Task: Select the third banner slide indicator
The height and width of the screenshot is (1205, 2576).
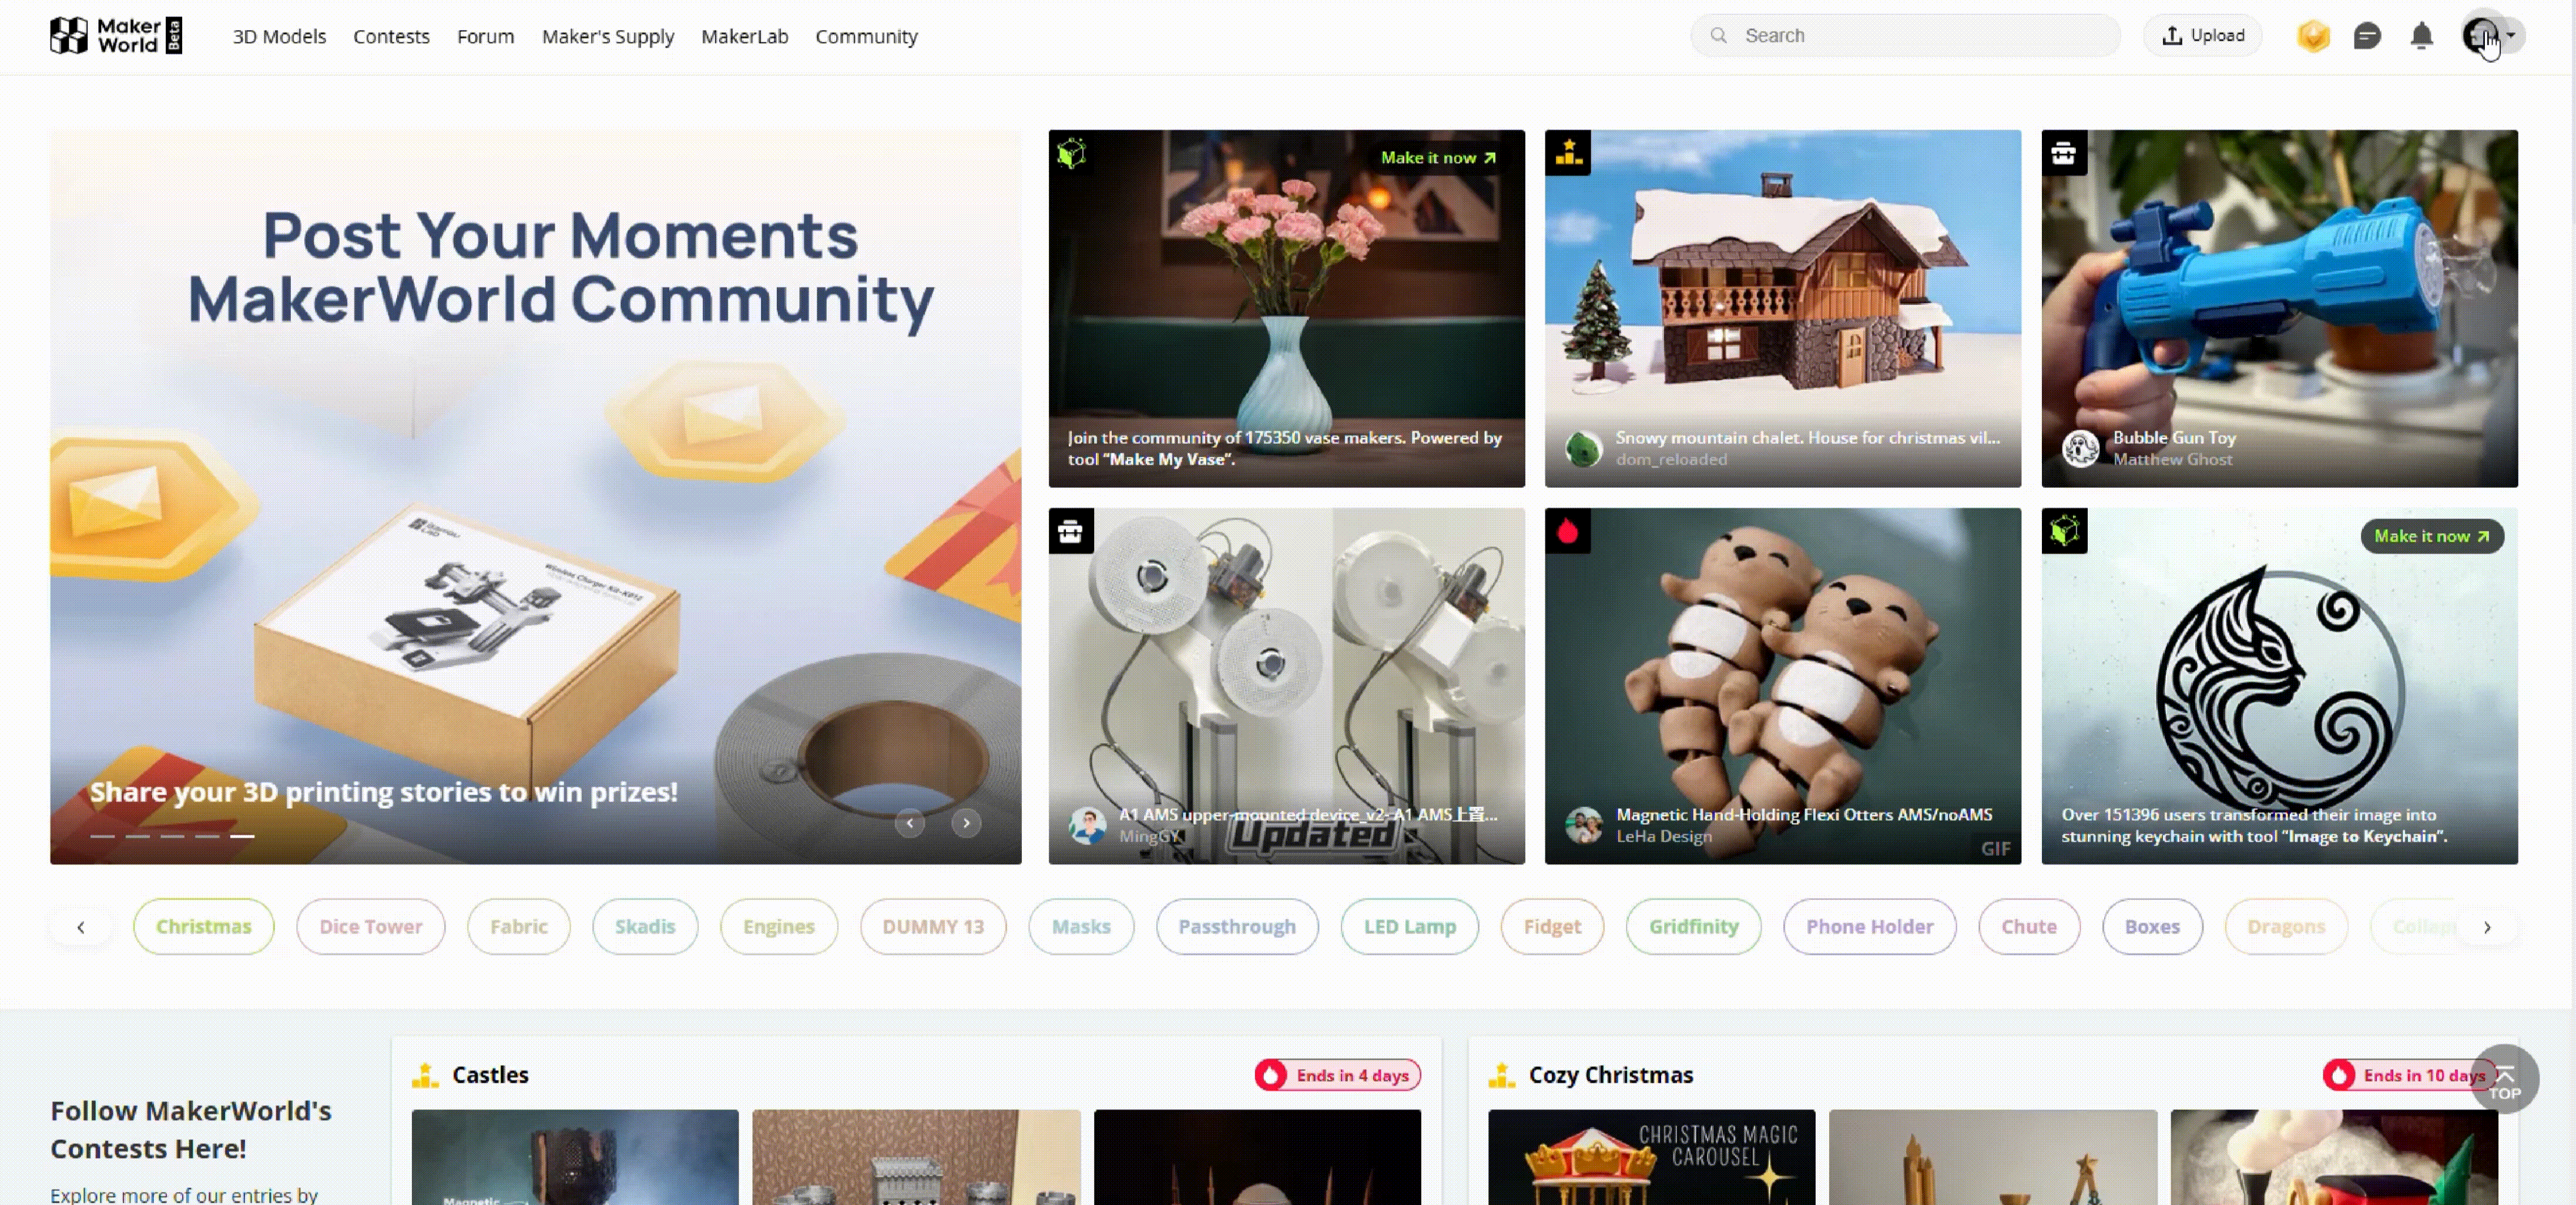Action: pyautogui.click(x=172, y=836)
